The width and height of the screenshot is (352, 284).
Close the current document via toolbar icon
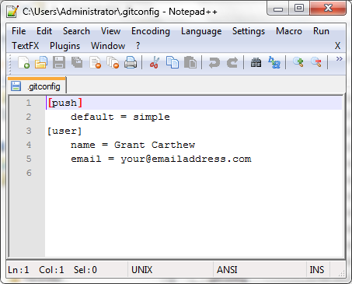click(x=95, y=62)
